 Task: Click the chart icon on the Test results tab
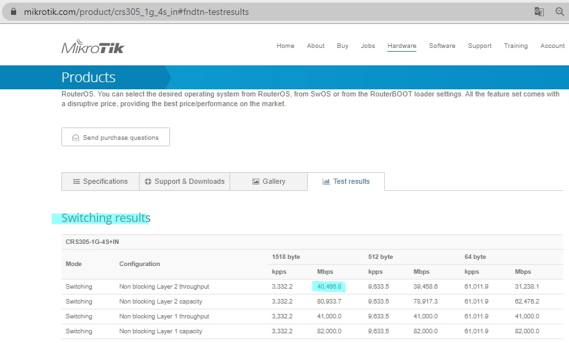[x=327, y=181]
